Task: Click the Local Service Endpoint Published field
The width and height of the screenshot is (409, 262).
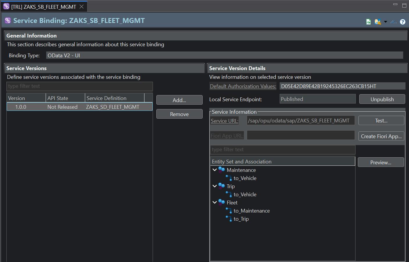Action: tap(317, 99)
